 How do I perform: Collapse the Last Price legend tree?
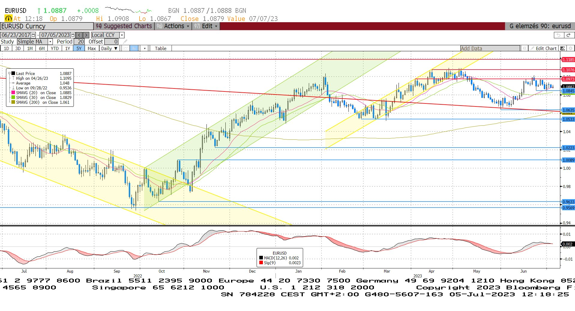9,73
